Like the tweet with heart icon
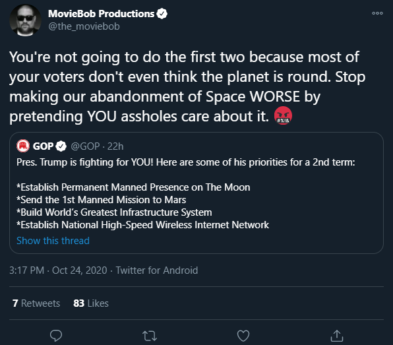Image resolution: width=393 pixels, height=345 pixels. [x=243, y=336]
